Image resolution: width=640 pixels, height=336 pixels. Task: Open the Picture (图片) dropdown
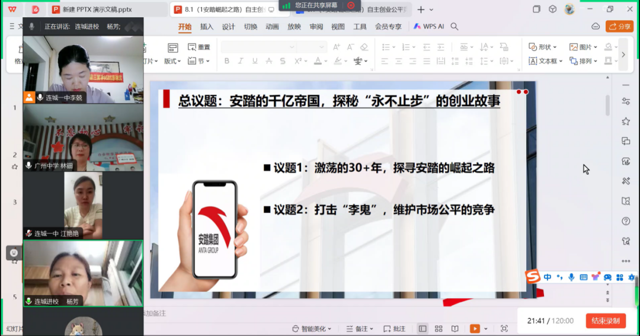(x=583, y=47)
